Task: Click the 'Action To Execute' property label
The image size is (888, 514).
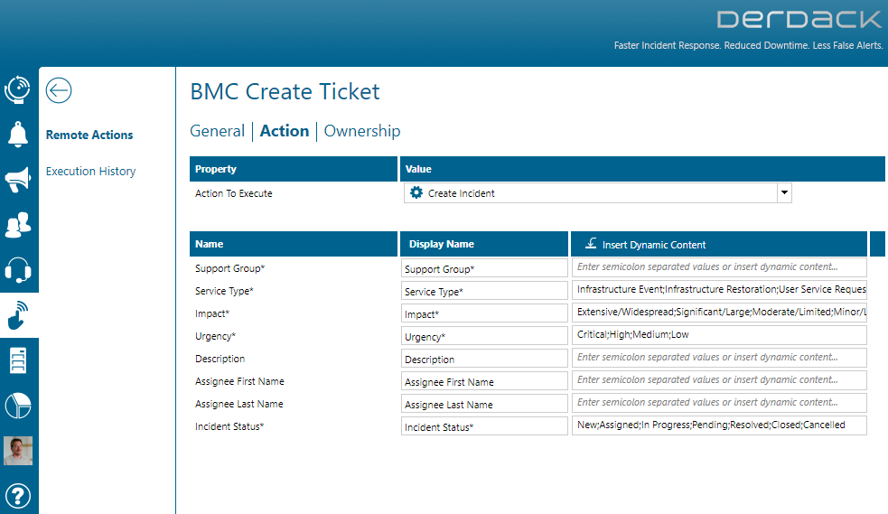Action: point(233,193)
